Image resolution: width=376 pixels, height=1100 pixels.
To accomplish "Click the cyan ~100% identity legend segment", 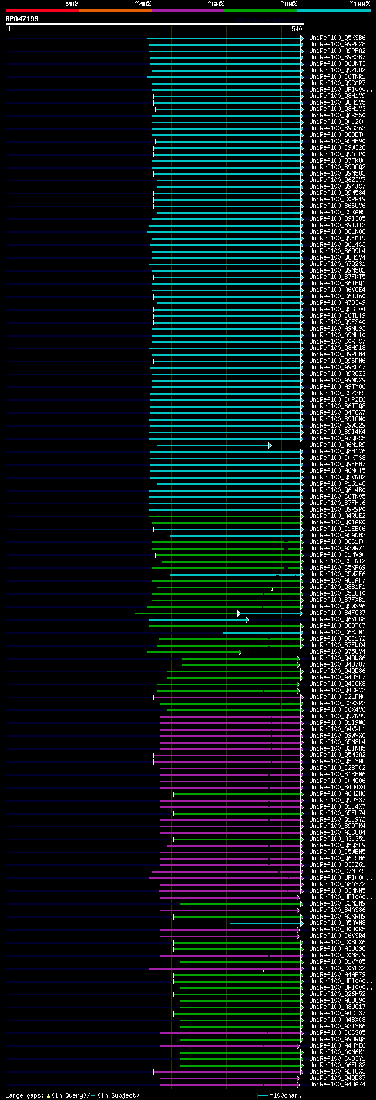I will tap(334, 10).
